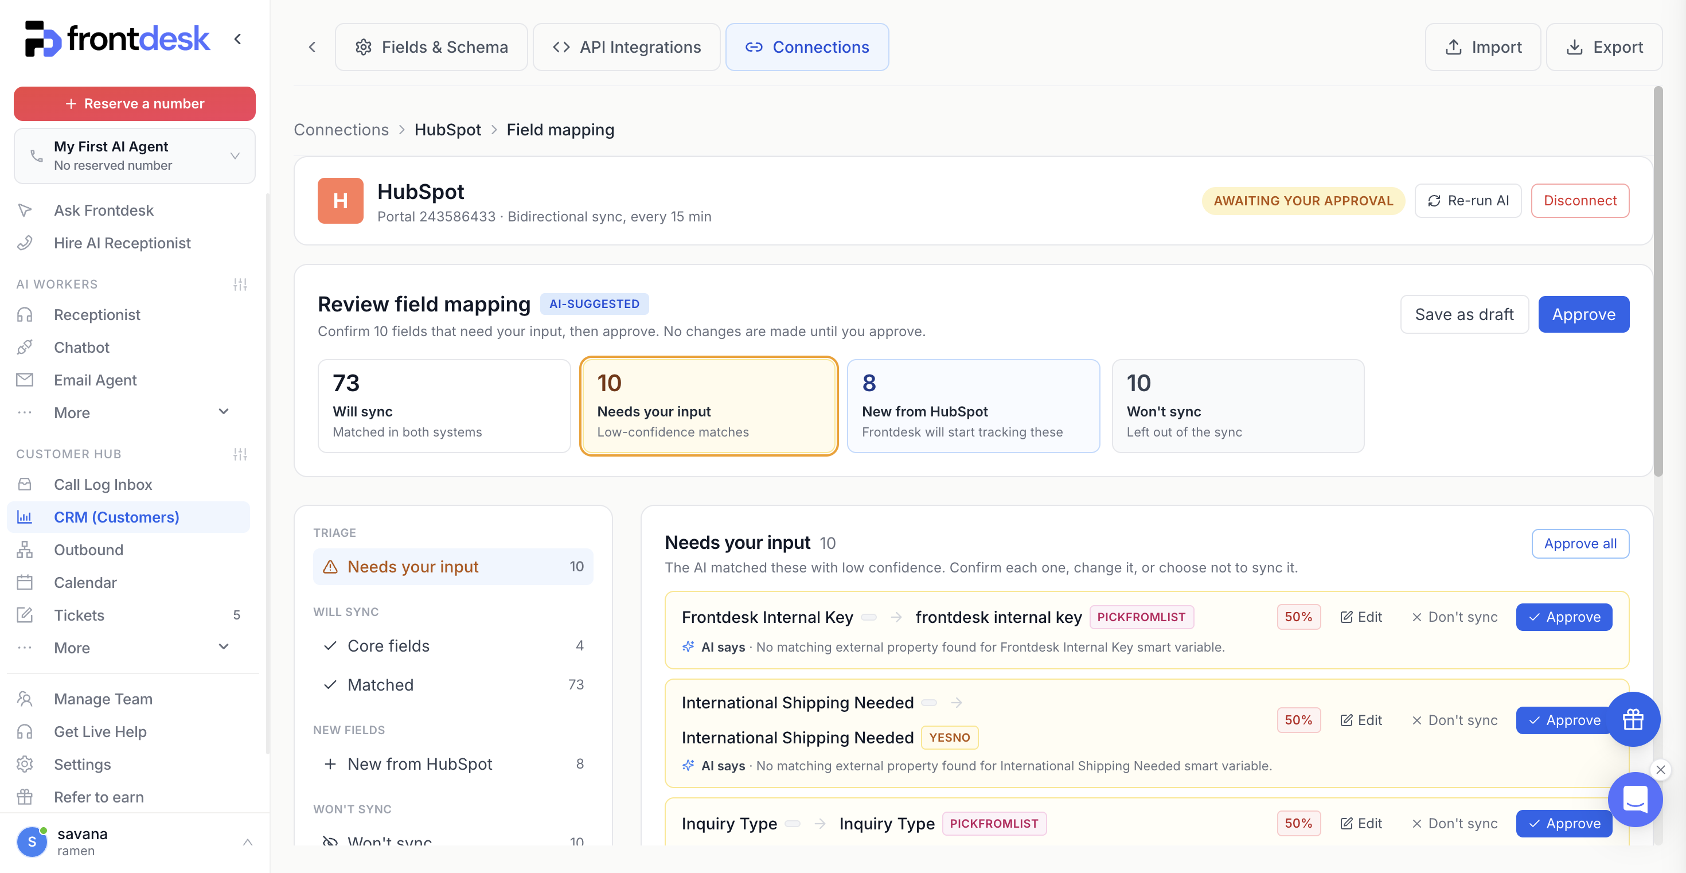Edit the Inquiry Type mapping
1686x873 pixels.
click(x=1361, y=823)
